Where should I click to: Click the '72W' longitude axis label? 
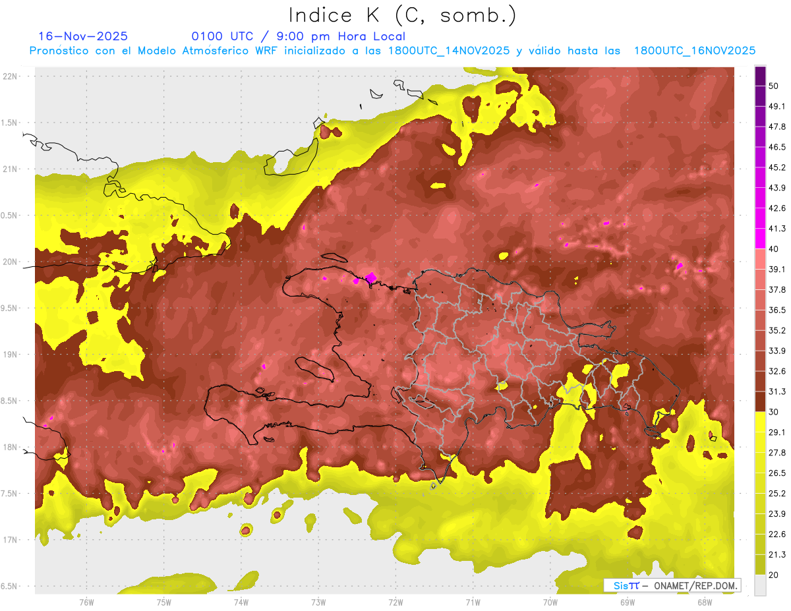(395, 602)
